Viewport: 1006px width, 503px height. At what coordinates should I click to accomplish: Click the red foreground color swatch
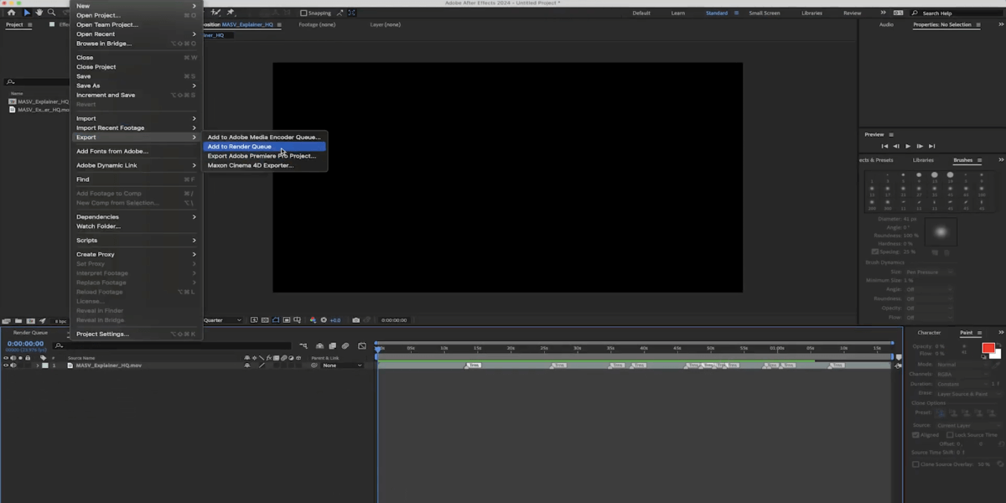click(x=988, y=348)
